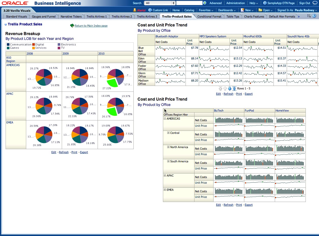Click the blue help question mark icon
Screen dimensions: 319x236
pos(314,16)
